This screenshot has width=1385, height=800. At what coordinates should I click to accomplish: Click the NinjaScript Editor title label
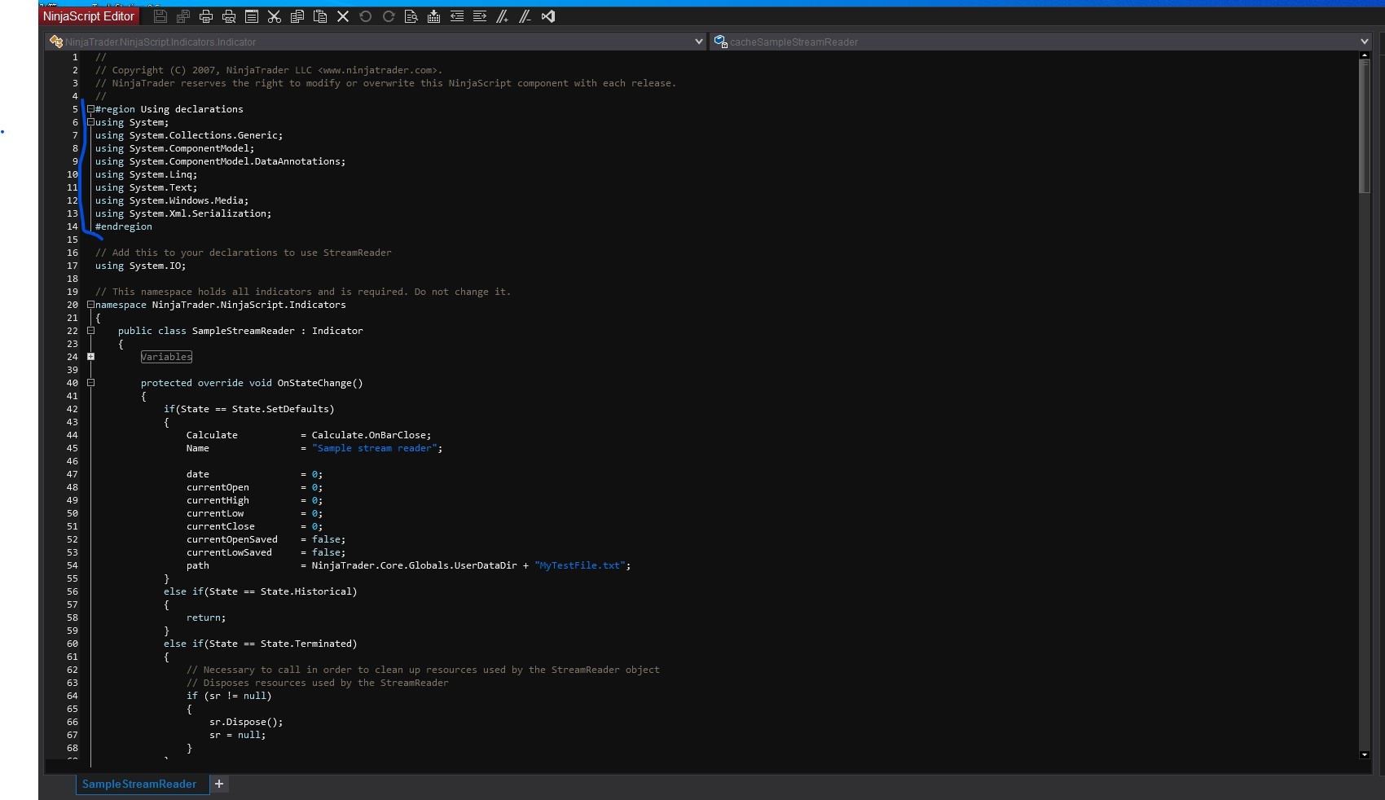[x=89, y=16]
